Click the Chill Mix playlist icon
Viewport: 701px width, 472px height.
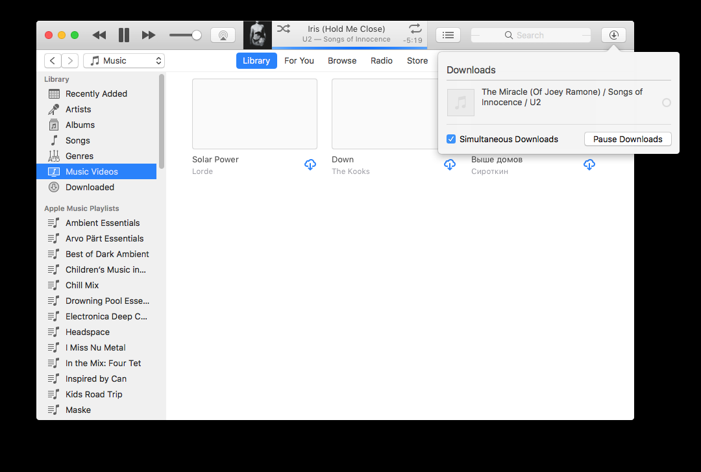point(54,286)
